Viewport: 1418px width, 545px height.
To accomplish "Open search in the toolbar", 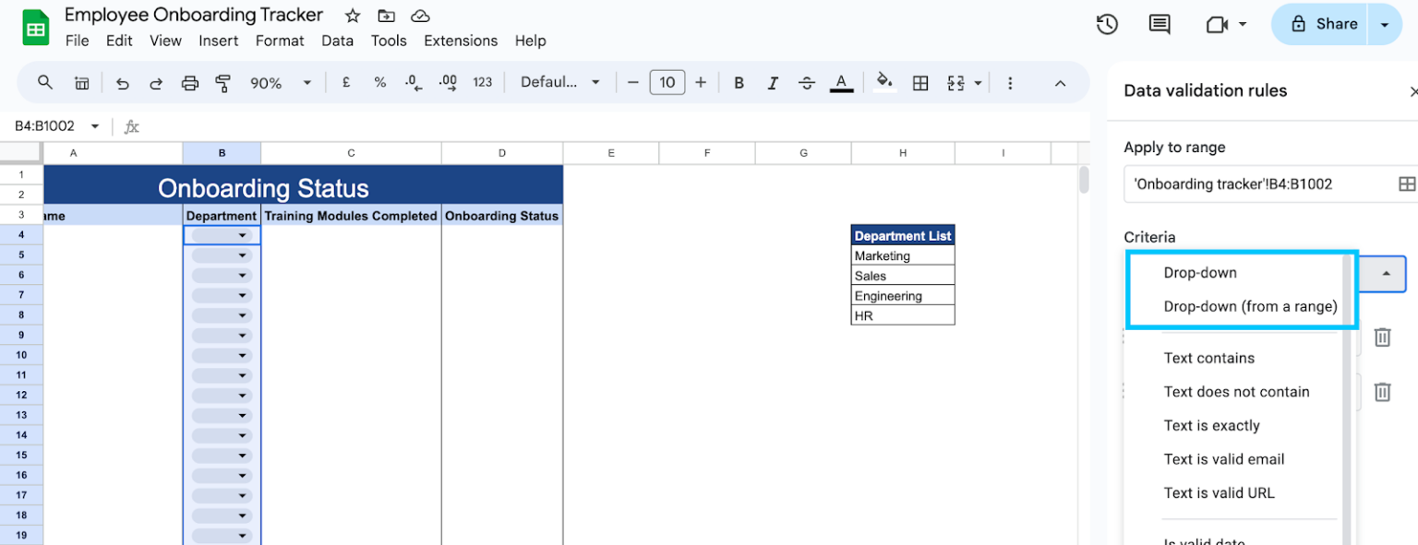I will (44, 82).
